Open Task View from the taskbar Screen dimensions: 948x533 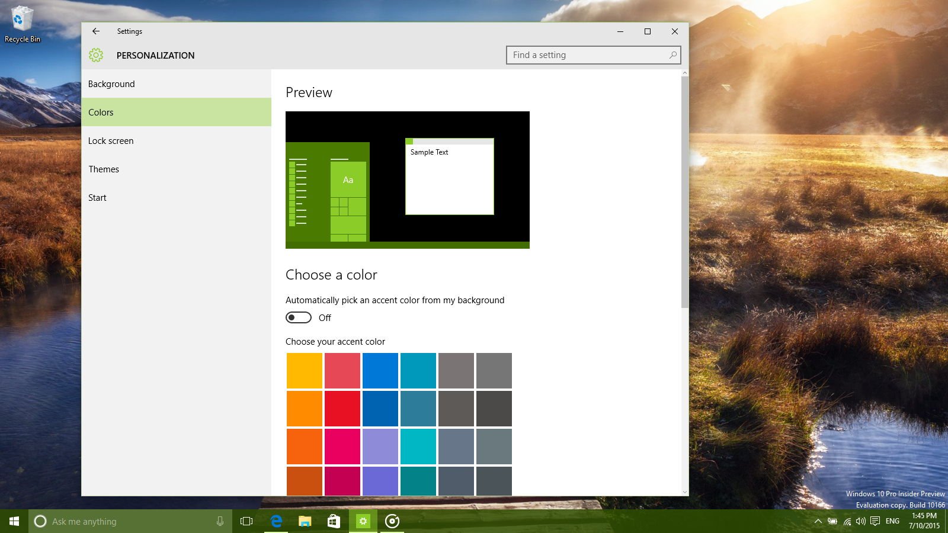click(x=246, y=521)
